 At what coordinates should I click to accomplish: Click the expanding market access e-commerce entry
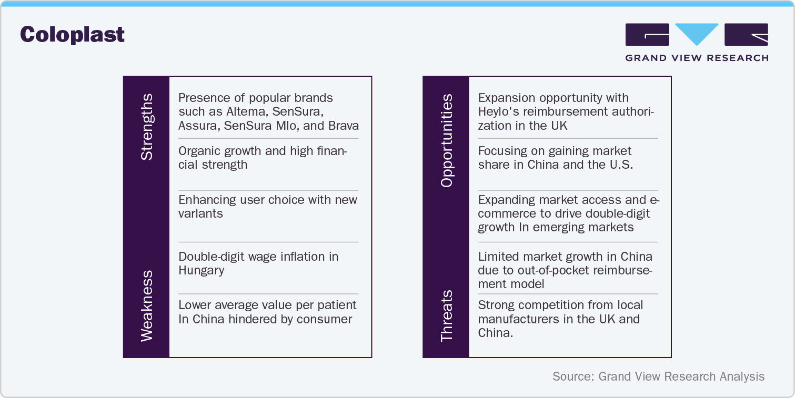point(568,213)
